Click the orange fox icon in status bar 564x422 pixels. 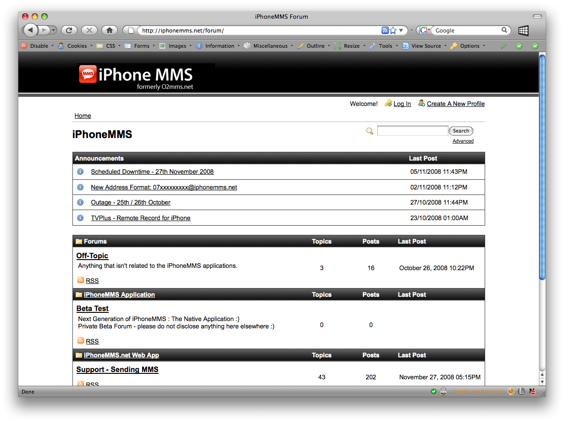click(x=511, y=392)
